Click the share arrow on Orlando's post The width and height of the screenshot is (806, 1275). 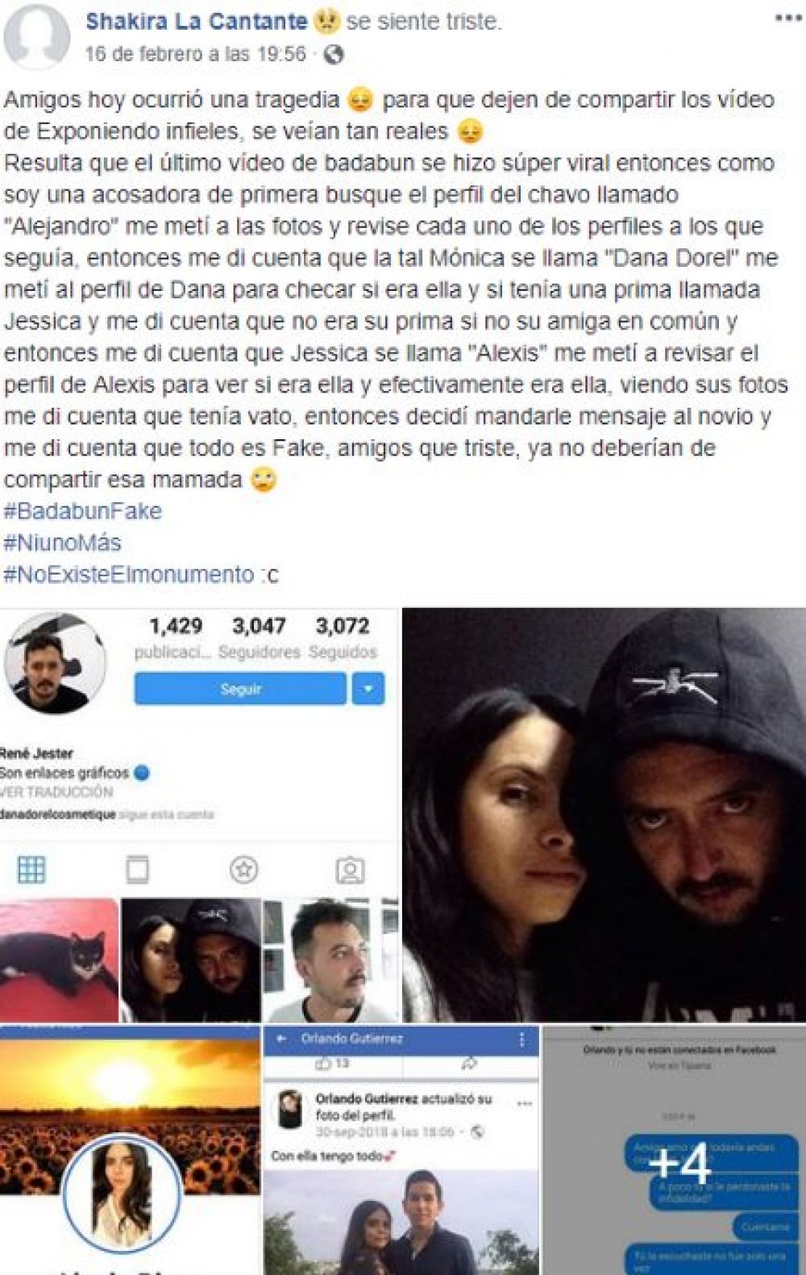click(x=468, y=1064)
